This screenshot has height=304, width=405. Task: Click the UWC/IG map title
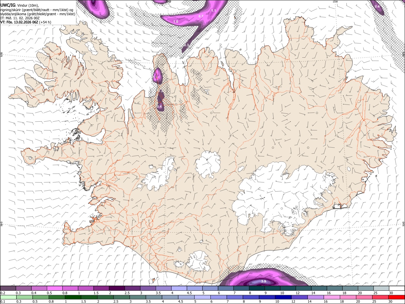coord(7,5)
